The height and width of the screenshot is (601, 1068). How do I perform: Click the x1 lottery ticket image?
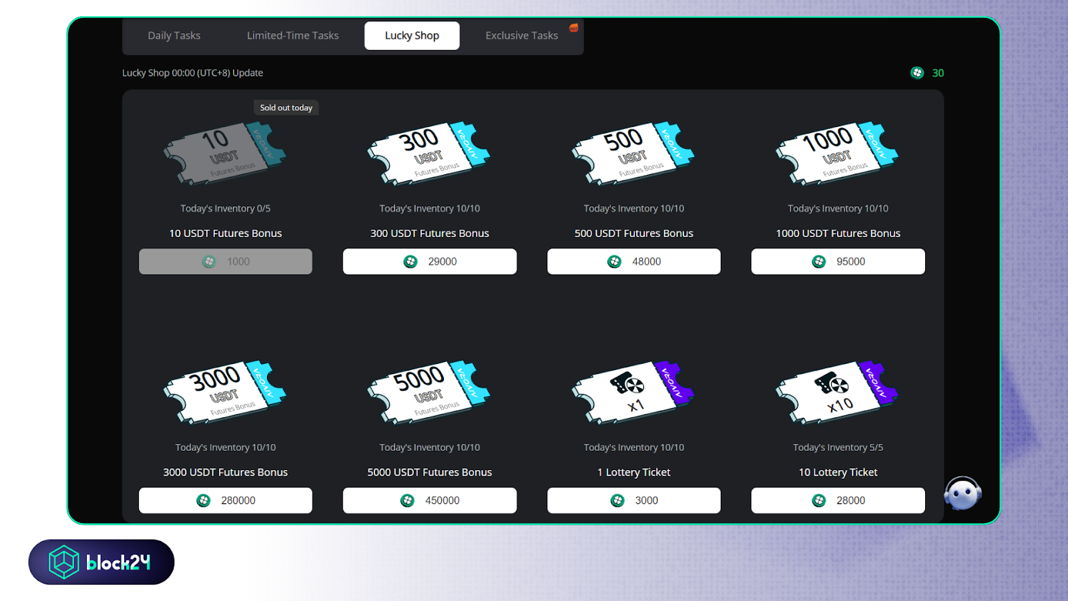point(633,393)
